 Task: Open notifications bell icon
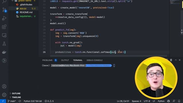[x=179, y=101]
